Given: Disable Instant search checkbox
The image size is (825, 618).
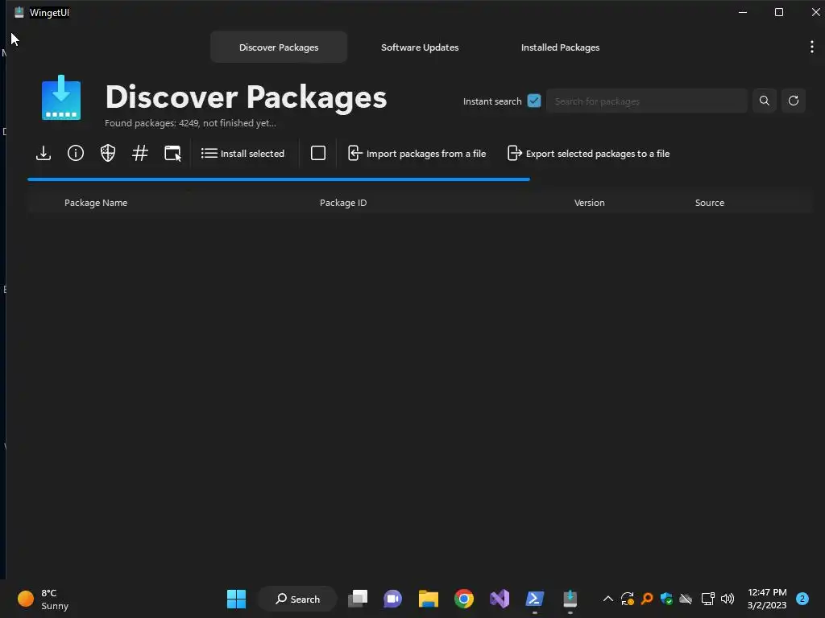Looking at the screenshot, I should (534, 101).
